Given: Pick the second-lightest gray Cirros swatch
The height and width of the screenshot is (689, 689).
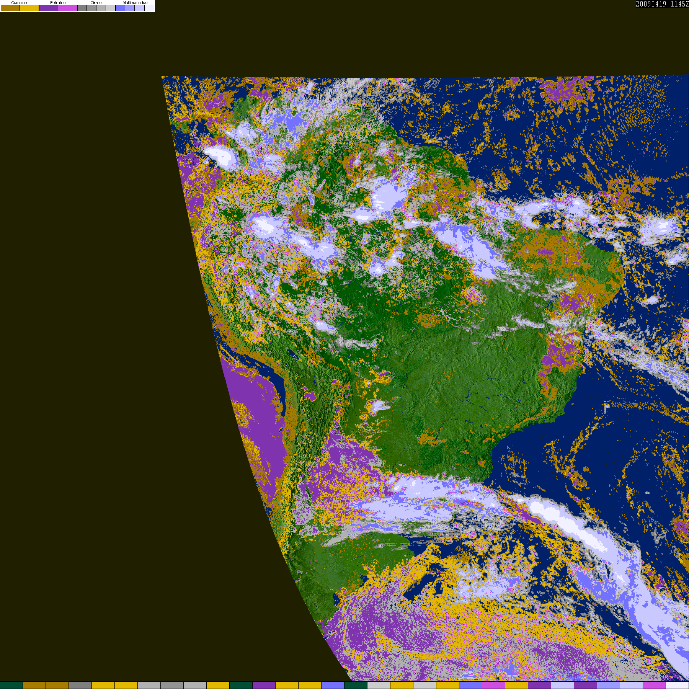Looking at the screenshot, I should coord(101,8).
